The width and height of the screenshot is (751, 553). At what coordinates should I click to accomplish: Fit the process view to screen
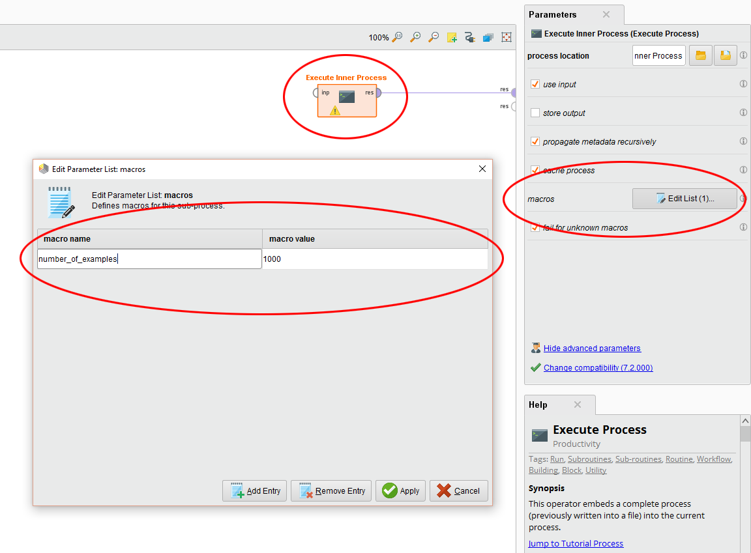pyautogui.click(x=507, y=37)
